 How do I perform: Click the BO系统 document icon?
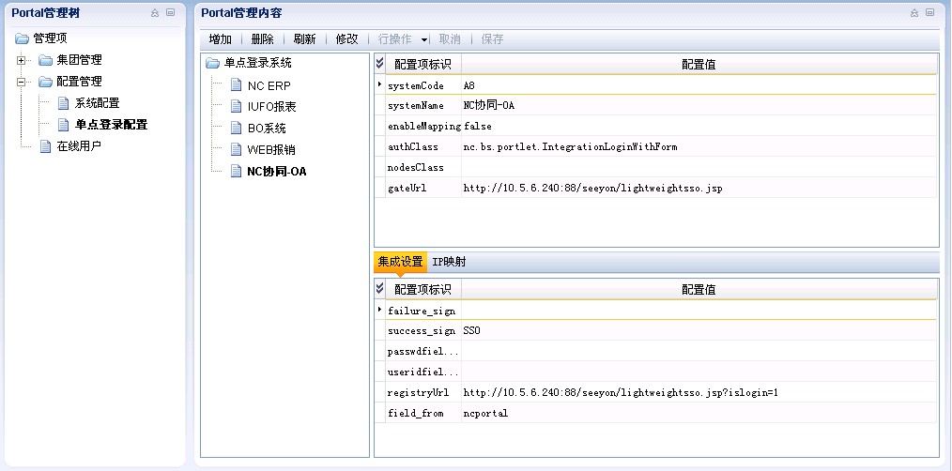coord(237,128)
